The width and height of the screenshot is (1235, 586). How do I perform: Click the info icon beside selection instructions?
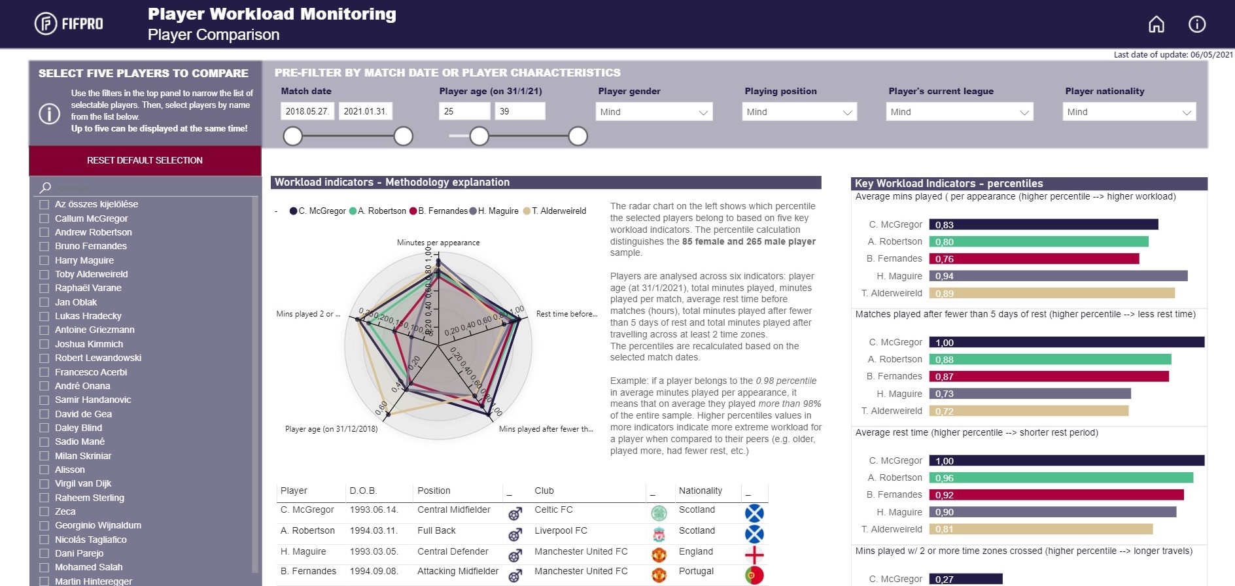click(x=50, y=114)
